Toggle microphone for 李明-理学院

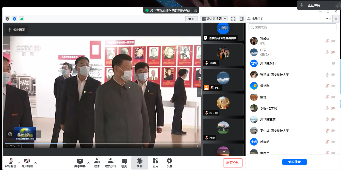[x=327, y=108]
